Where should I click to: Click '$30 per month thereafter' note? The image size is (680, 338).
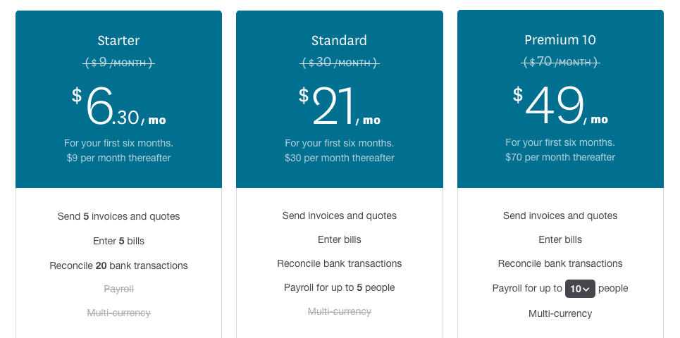339,158
